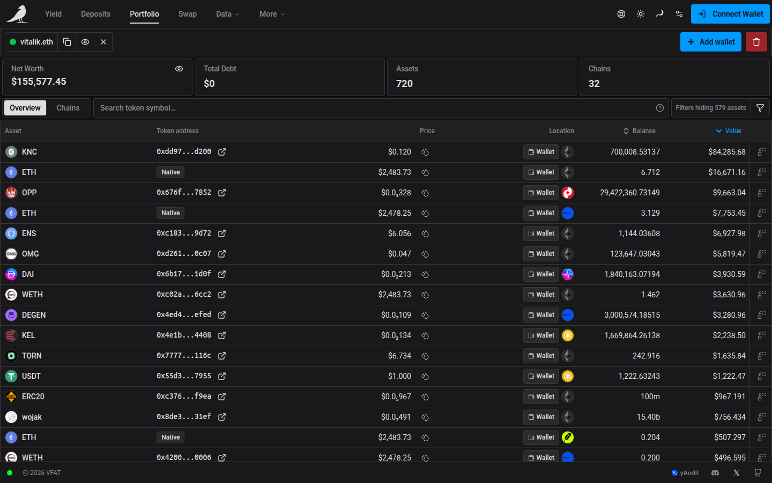
Task: Remove the vitalik.eth wallet with X
Action: (x=103, y=42)
